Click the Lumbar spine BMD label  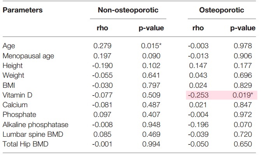33,134
